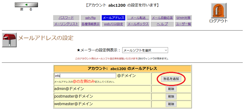
Task: Open the SPAM対策 tab
Action: (x=183, y=18)
